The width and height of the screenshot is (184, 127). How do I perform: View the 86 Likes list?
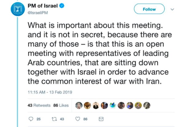61,105
